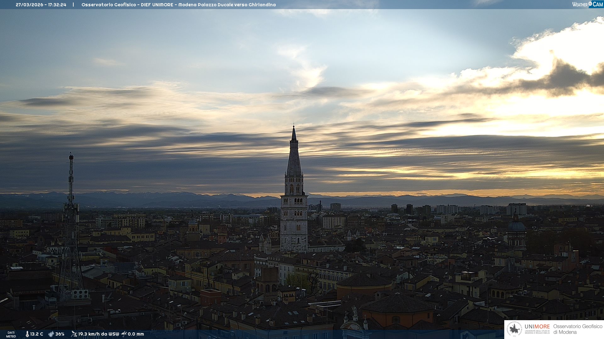
Task: Click the thermometer temperature icon
Action: tap(27, 334)
